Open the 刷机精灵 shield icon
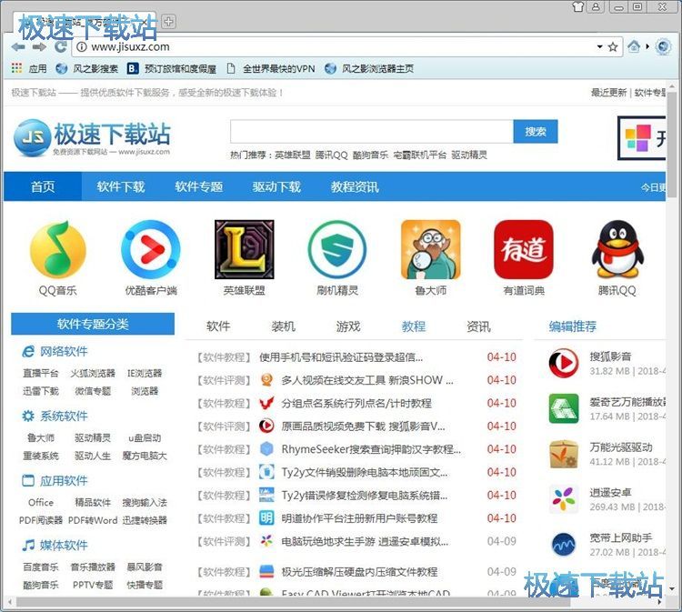 tap(337, 250)
